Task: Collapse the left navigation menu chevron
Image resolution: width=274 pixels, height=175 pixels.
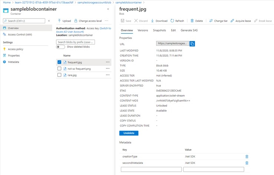Action: click(49, 21)
